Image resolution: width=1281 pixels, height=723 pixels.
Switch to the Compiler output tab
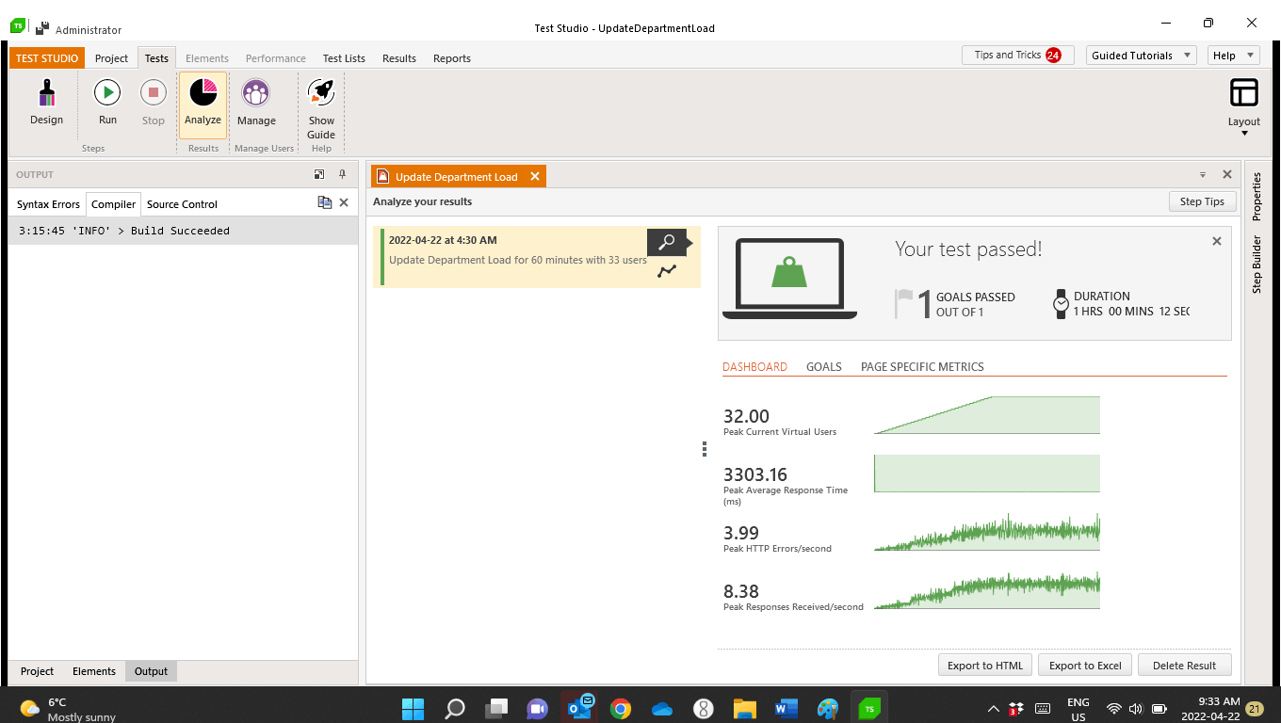click(113, 204)
